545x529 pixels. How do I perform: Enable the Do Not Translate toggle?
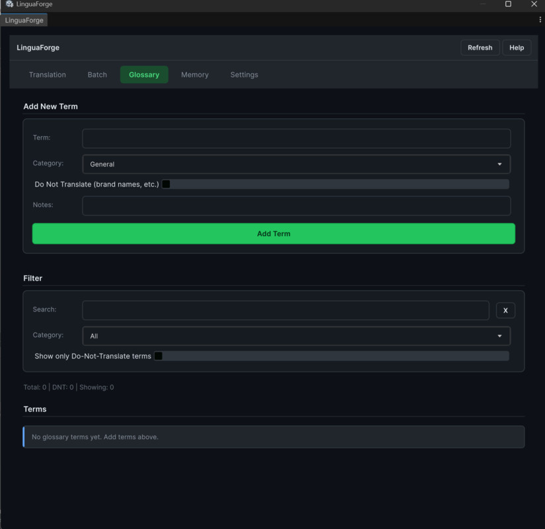tap(166, 184)
